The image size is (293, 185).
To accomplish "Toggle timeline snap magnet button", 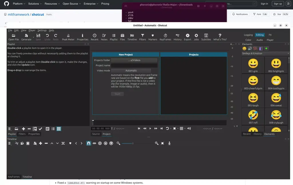I will tap(89, 143).
